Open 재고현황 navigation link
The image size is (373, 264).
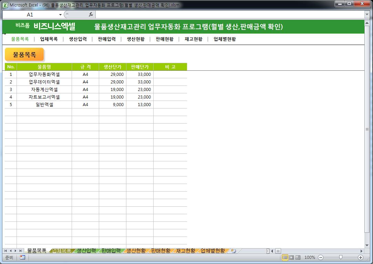(x=194, y=39)
